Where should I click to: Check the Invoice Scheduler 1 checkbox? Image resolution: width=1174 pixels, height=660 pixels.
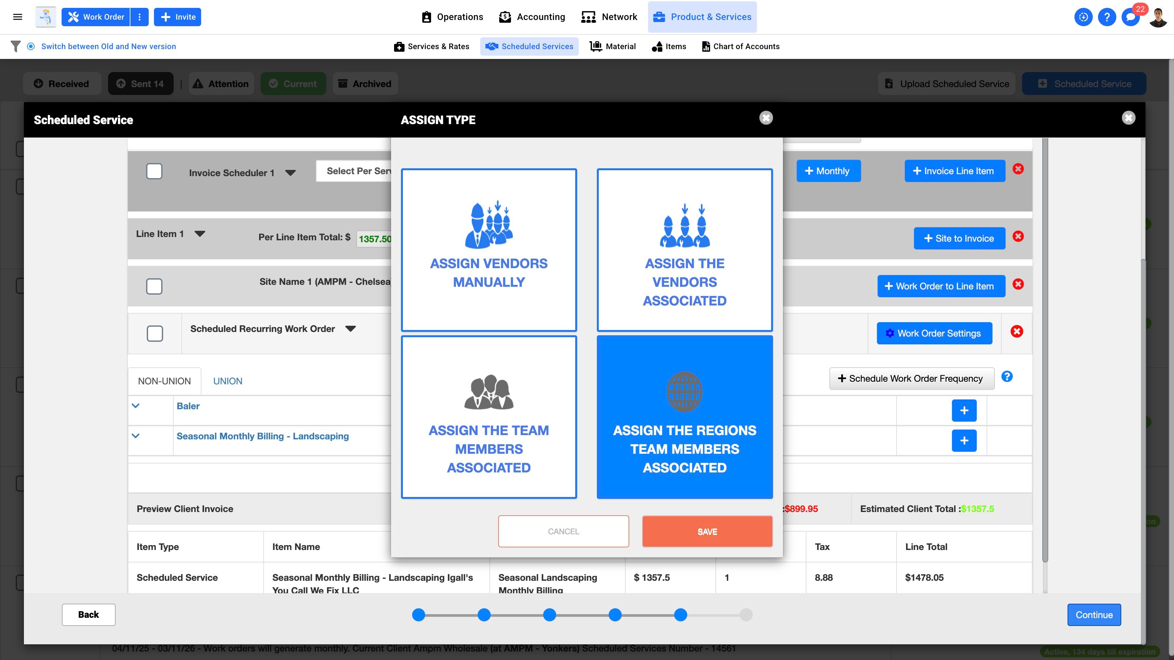click(154, 171)
